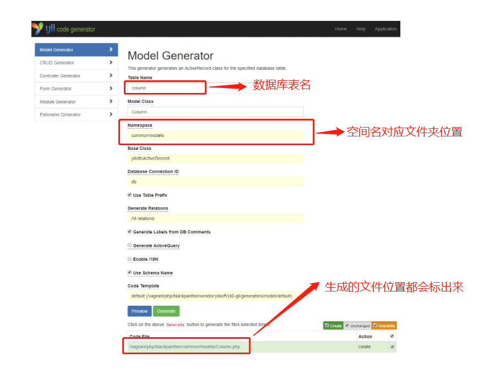The image size is (478, 374).
Task: Click the blue Preview button
Action: [x=140, y=311]
